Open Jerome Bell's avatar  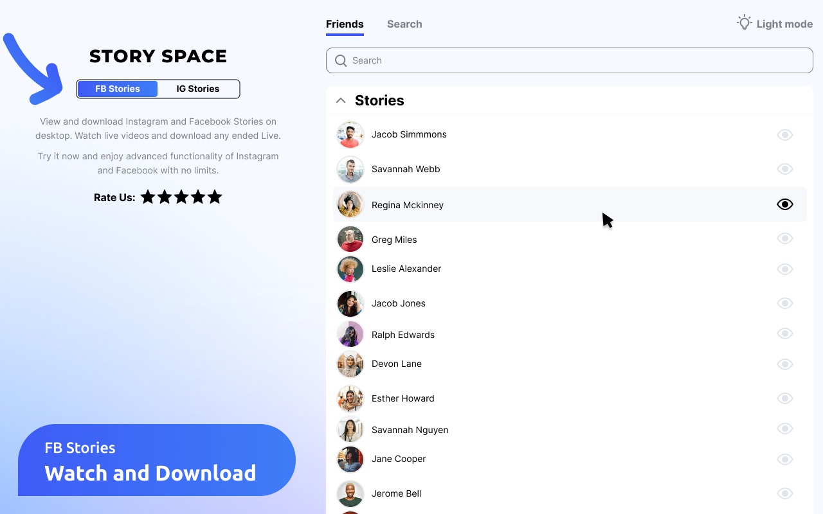pyautogui.click(x=350, y=494)
